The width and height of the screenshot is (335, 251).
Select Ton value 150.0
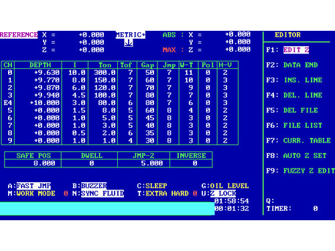105,80
